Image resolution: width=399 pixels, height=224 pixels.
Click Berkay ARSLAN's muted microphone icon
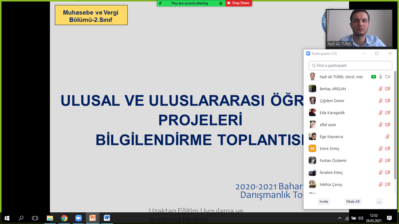tap(380, 88)
